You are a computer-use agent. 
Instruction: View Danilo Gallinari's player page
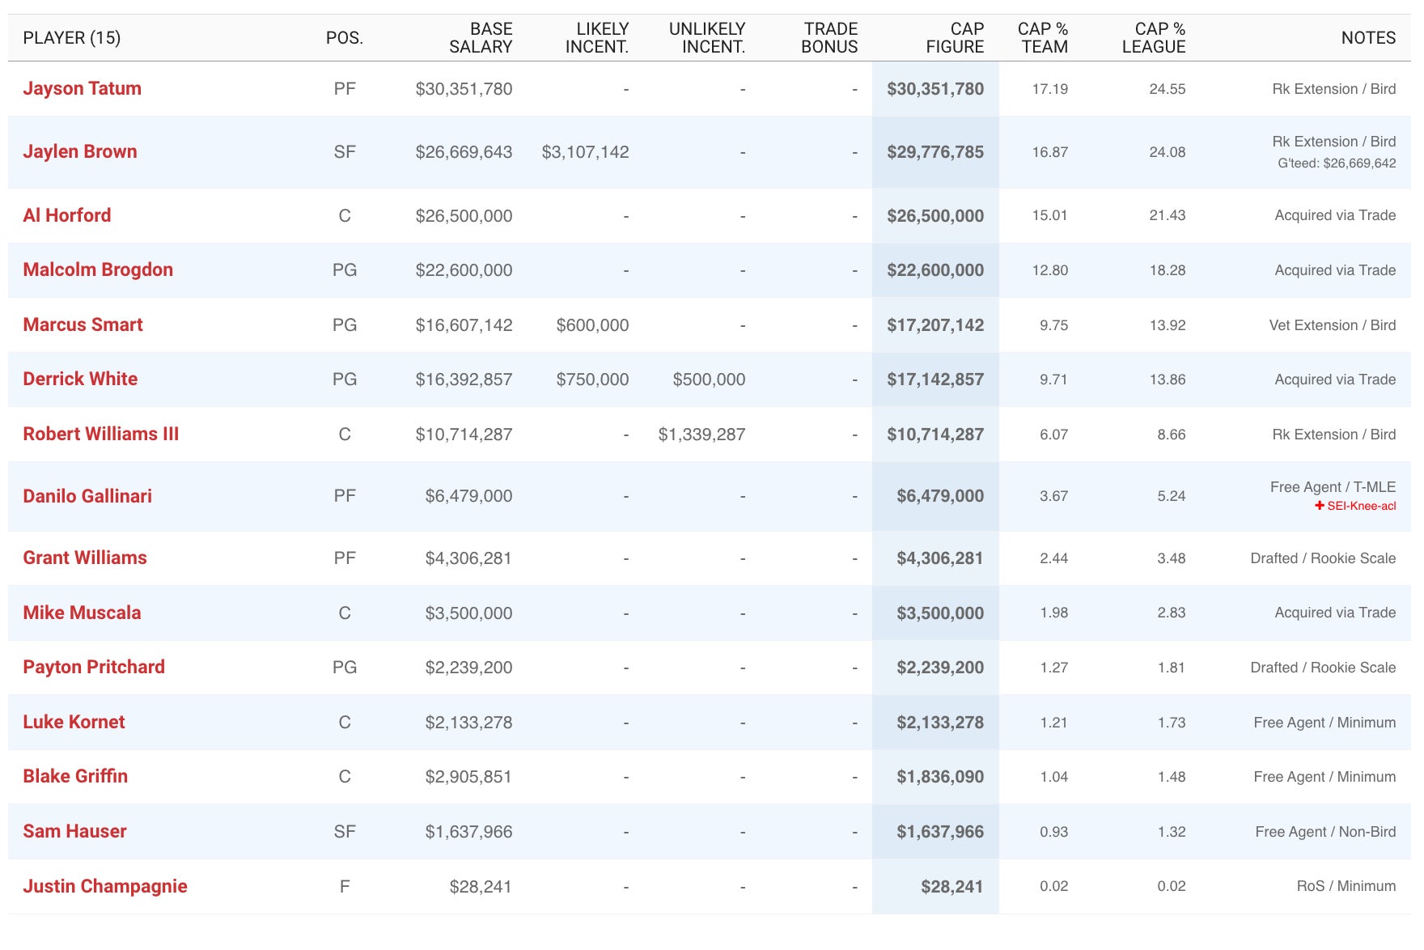87,496
